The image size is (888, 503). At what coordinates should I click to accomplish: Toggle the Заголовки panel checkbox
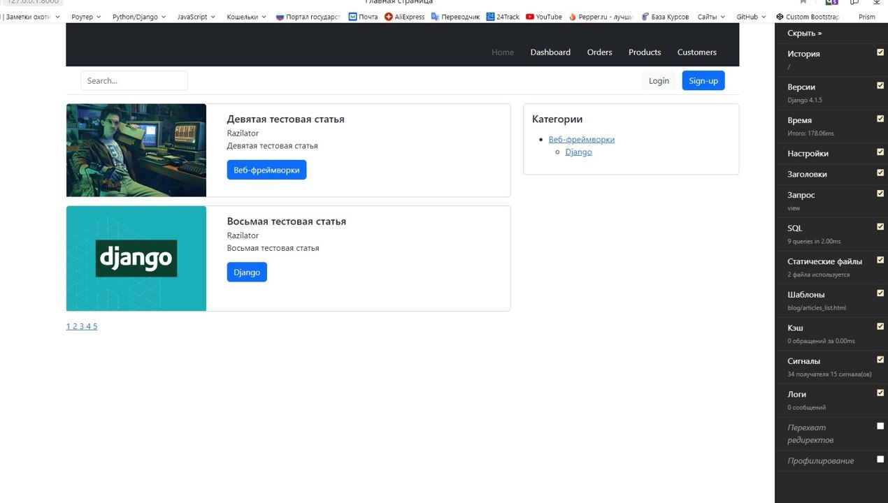[x=880, y=173]
